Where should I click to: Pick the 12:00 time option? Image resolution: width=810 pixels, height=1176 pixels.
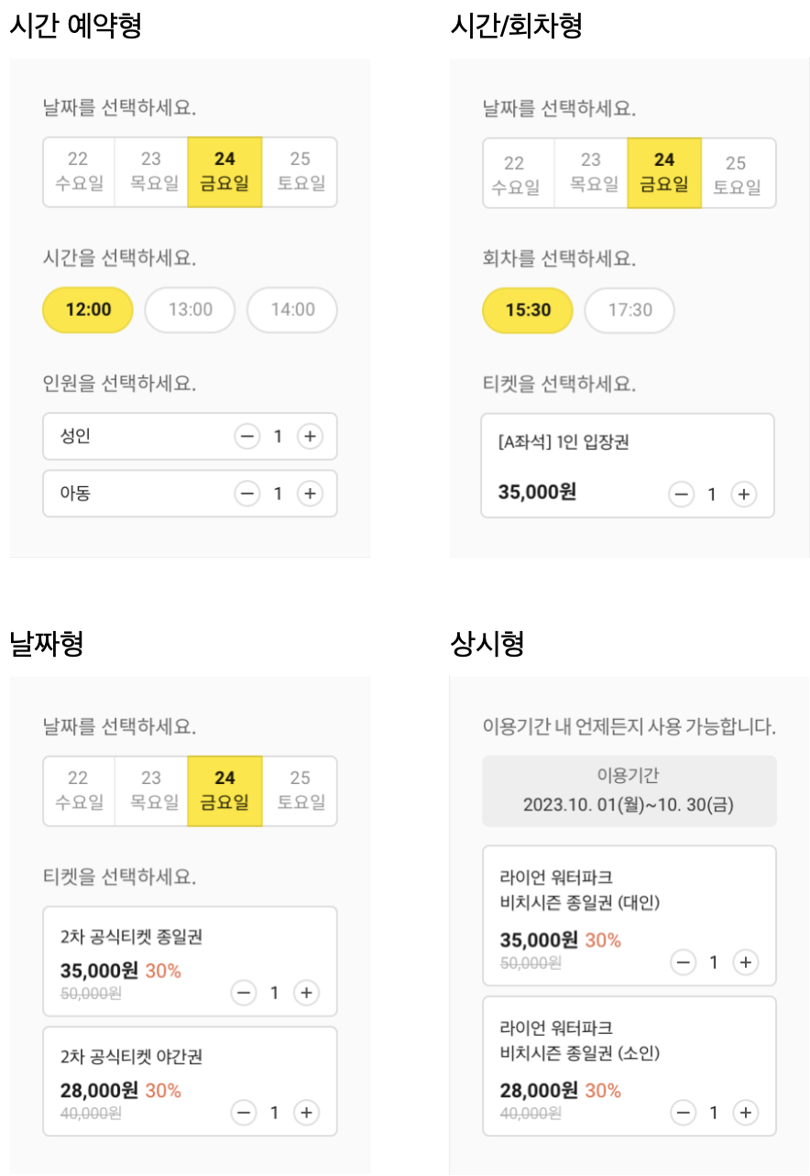click(88, 310)
